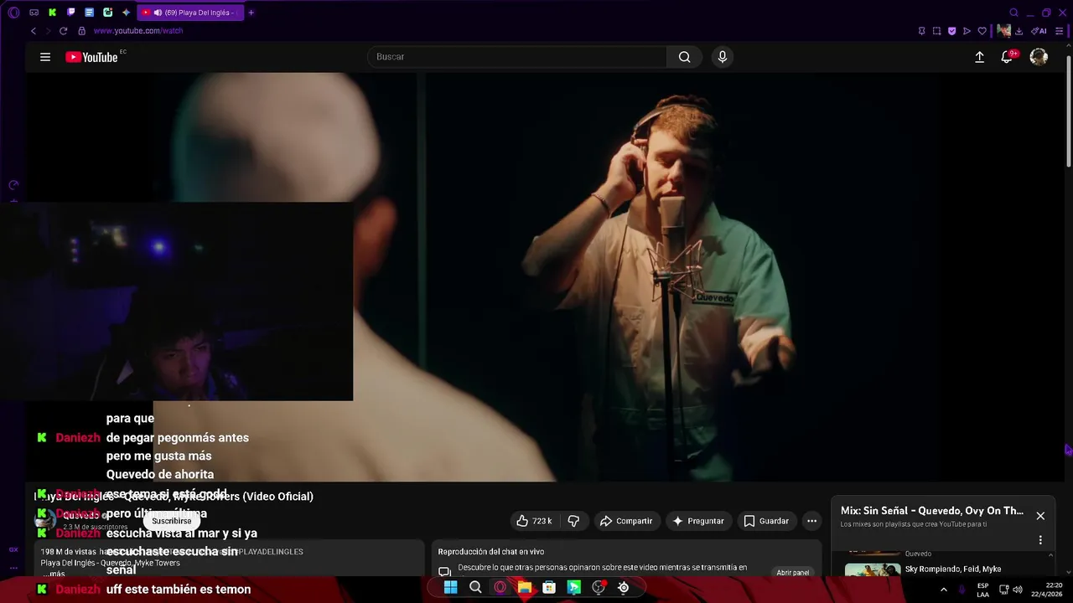The width and height of the screenshot is (1073, 603).
Task: Open browser downloads icon
Action: click(1019, 31)
